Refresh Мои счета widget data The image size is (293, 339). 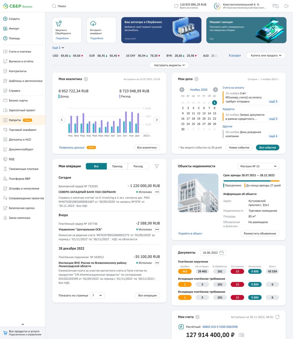point(277,317)
